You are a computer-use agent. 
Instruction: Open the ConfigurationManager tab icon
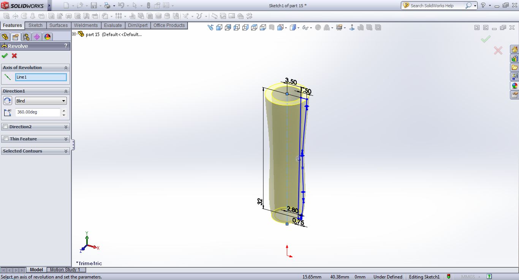tap(26, 37)
